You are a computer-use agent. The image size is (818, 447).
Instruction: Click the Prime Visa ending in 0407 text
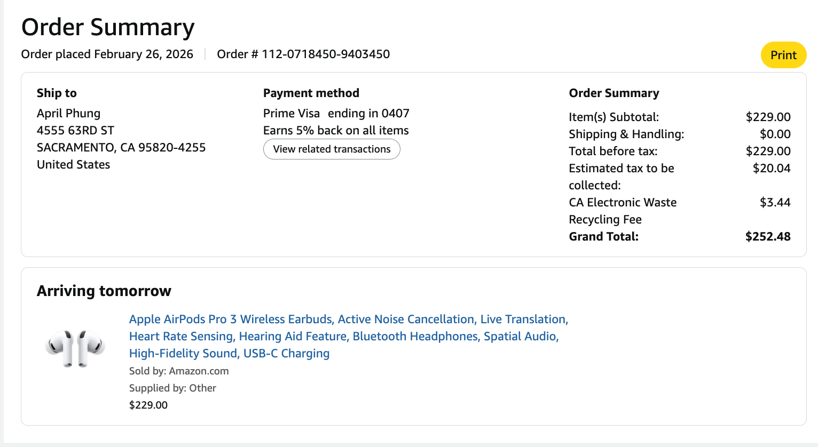tap(336, 114)
